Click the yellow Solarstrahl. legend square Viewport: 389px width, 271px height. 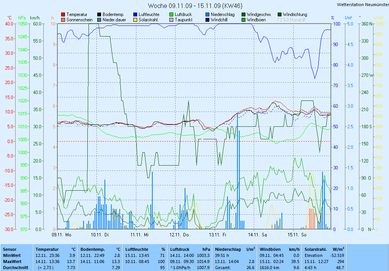pos(135,20)
